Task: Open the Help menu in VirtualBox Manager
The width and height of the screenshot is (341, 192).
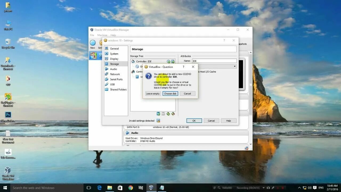Action: pyautogui.click(x=113, y=35)
